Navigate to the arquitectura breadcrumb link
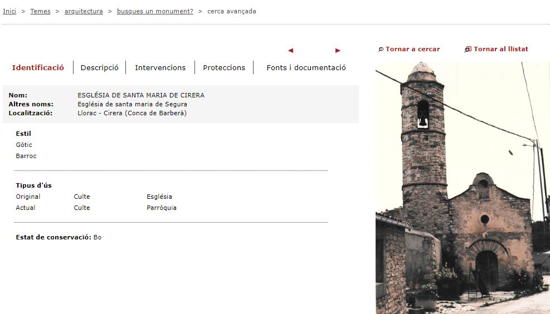The image size is (550, 314). 84,11
